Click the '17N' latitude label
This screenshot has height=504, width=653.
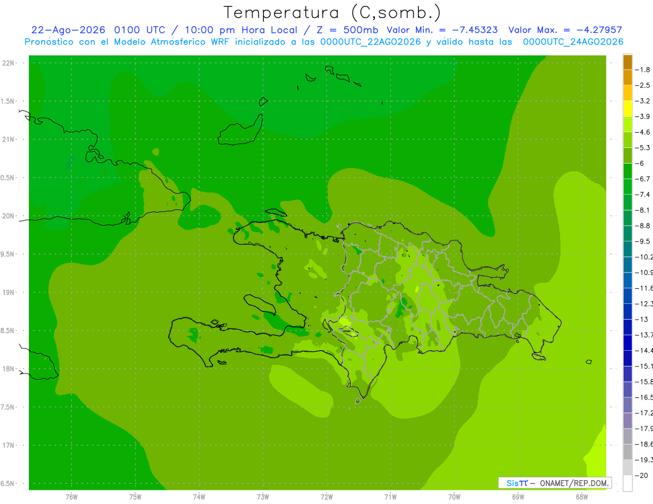click(8, 445)
